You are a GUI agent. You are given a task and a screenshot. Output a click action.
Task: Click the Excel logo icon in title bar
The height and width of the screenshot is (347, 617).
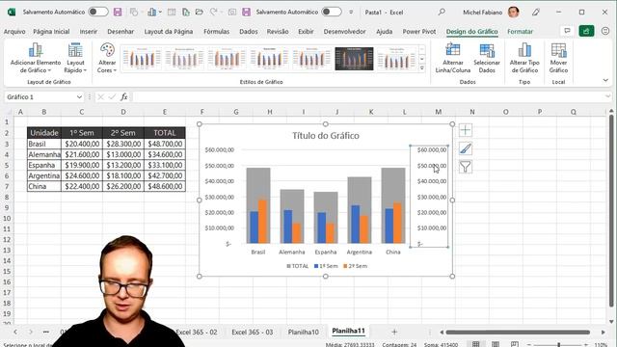(12, 13)
